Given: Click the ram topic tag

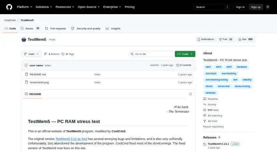Looking at the screenshot, I should point(235,80).
